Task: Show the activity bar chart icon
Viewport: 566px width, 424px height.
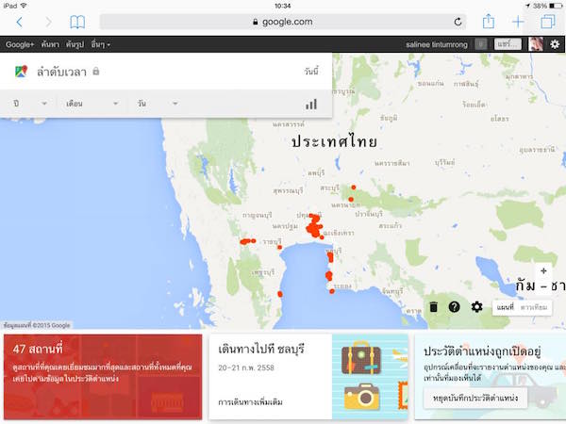Action: 310,104
